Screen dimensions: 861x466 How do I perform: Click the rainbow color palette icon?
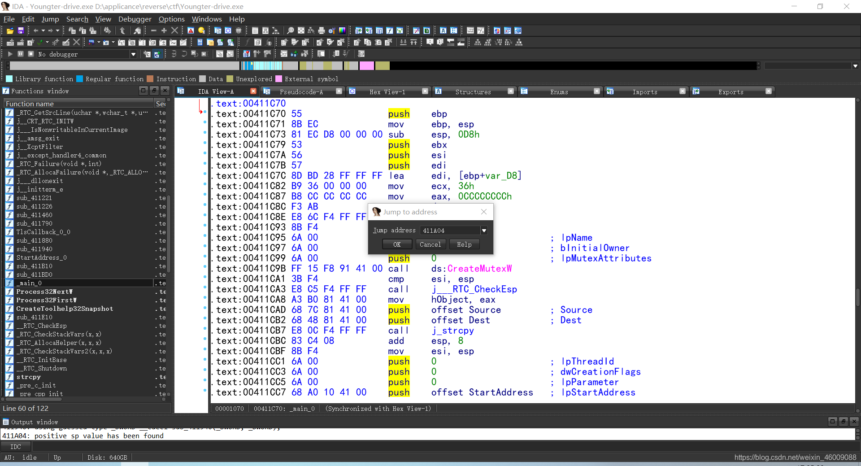click(x=342, y=30)
